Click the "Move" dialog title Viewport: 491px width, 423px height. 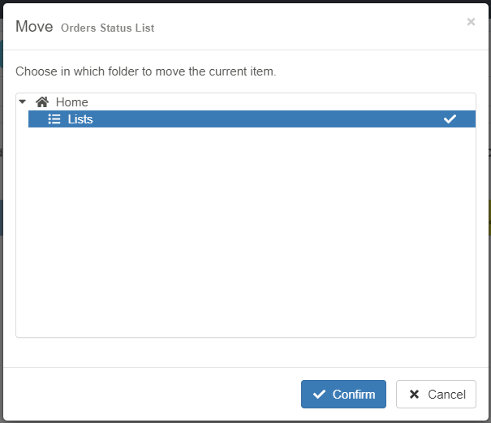(34, 27)
